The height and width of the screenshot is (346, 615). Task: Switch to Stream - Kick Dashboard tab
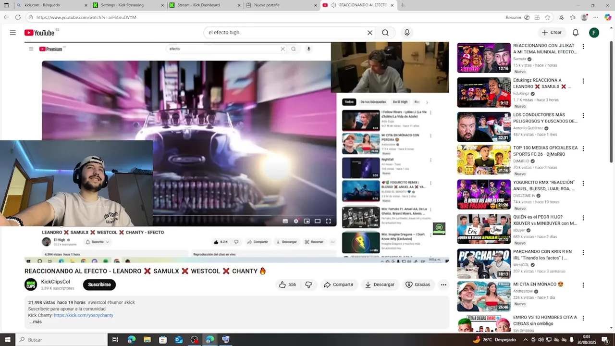(x=206, y=5)
